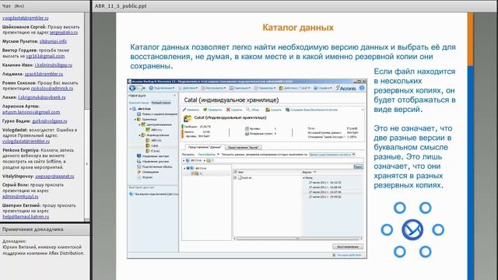Click the large Catal vault folder icon
This screenshot has height=280, width=498.
tap(188, 118)
